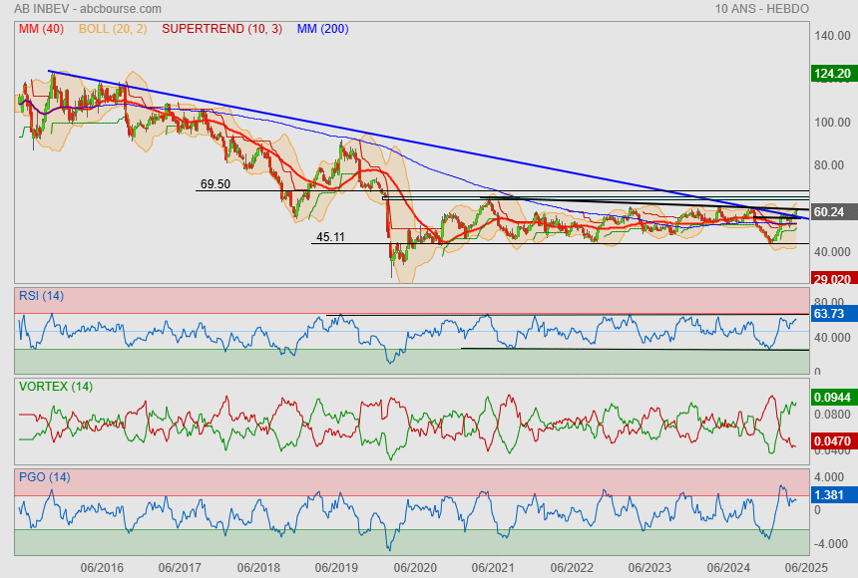Click the 06/2020 date axis label
This screenshot has width=858, height=578.
pos(415,568)
